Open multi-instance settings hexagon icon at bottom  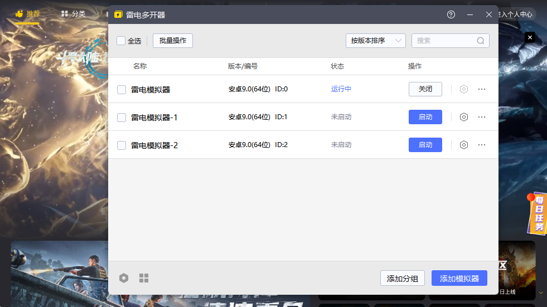123,278
